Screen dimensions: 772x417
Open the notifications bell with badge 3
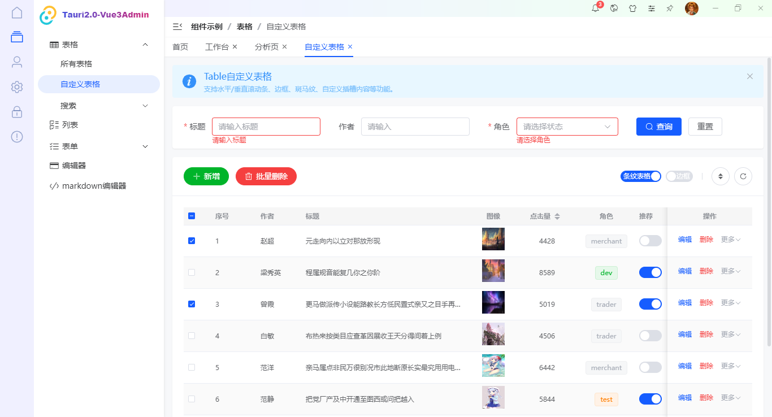[595, 8]
